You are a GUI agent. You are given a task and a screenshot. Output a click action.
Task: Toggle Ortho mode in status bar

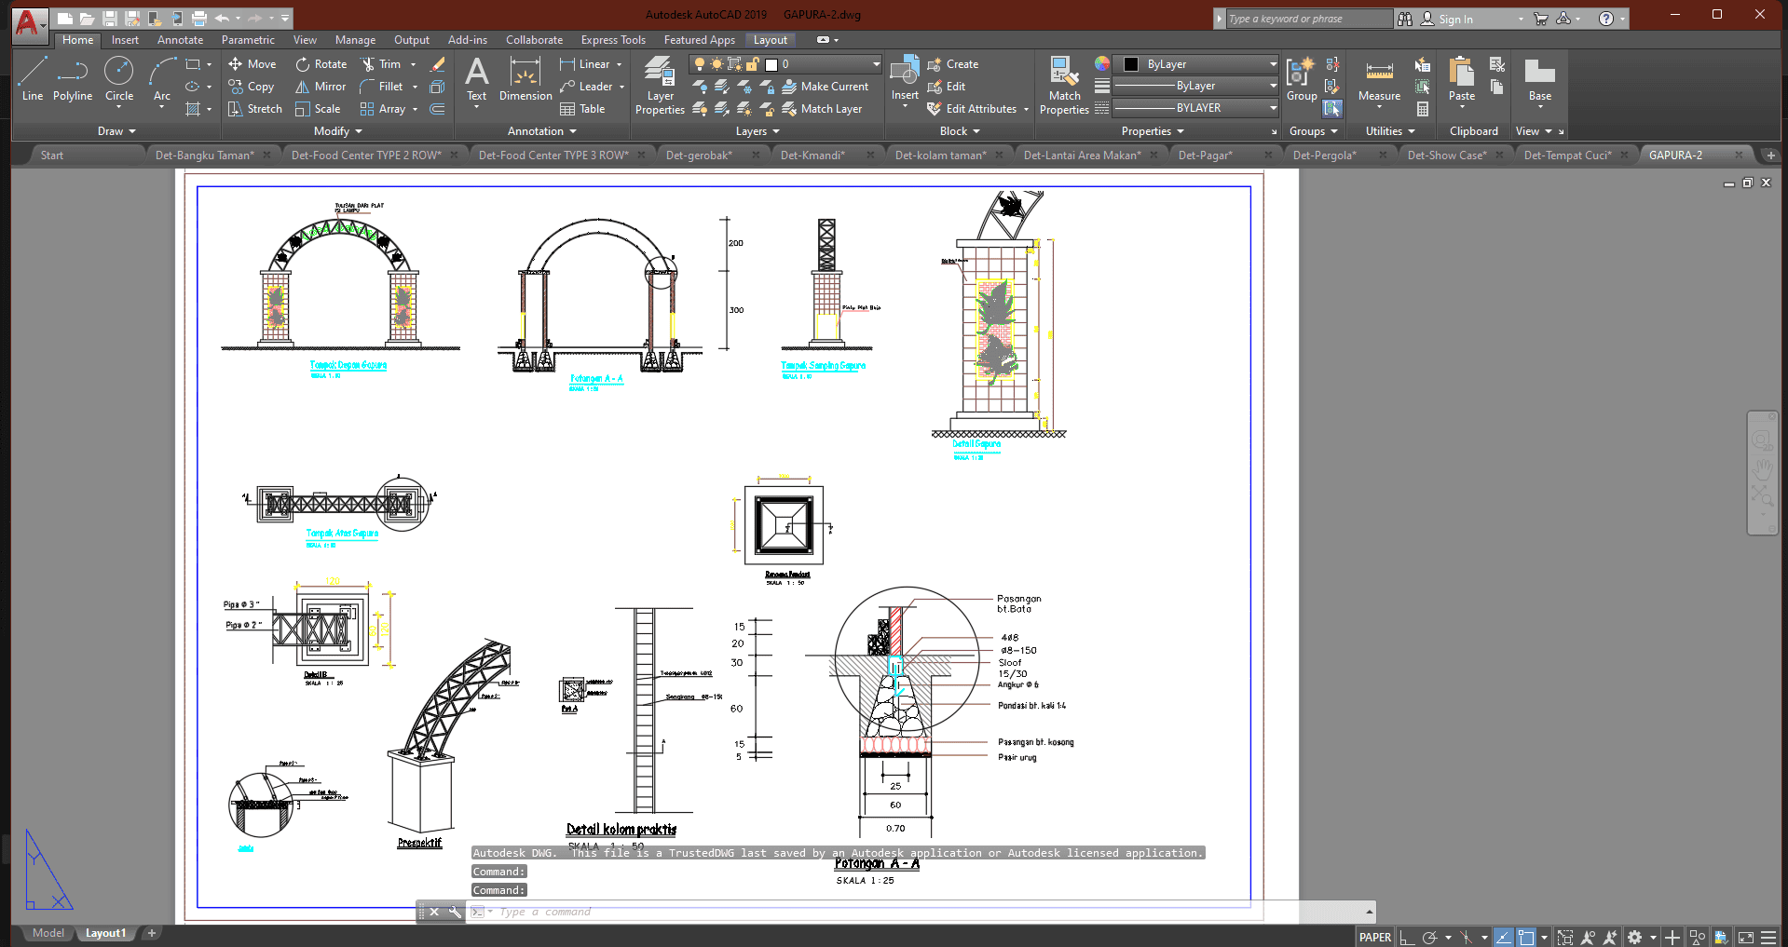(1407, 938)
